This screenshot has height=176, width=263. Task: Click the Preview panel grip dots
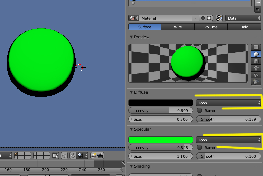pyautogui.click(x=258, y=37)
